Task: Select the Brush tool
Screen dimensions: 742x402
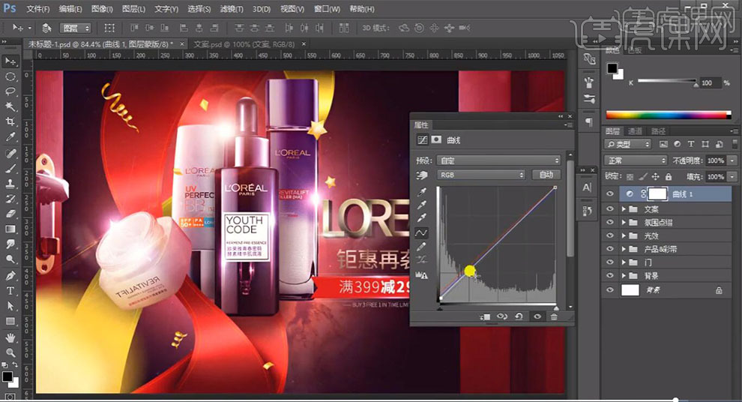Action: coord(10,169)
